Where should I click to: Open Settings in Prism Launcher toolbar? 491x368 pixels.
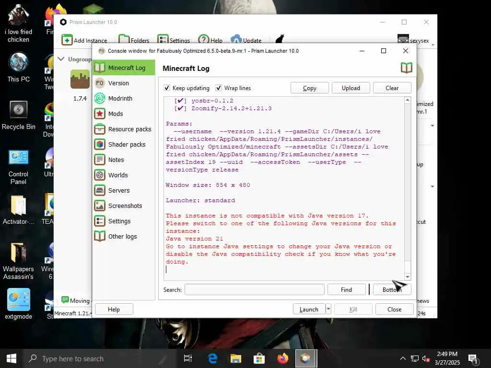[x=174, y=40]
